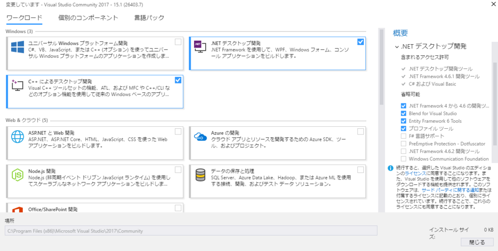The width and height of the screenshot is (498, 251).
Task: Click the ASP.NET globe icon
Action: tap(18, 136)
